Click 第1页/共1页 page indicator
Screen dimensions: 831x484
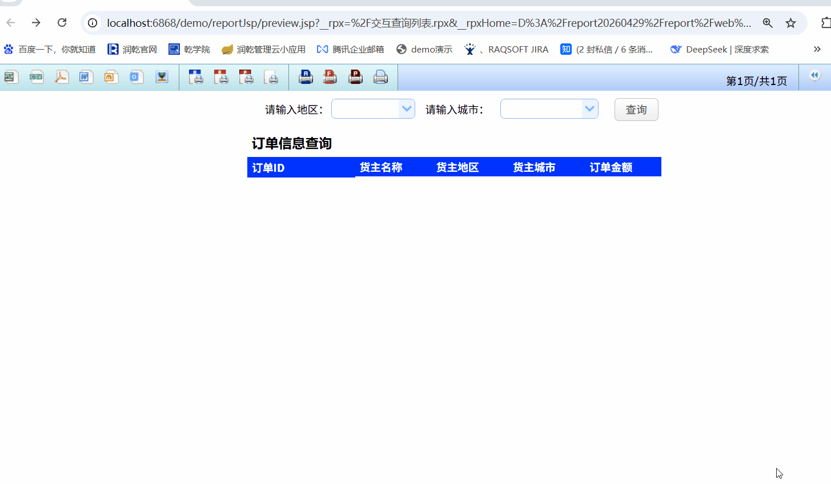coord(756,81)
